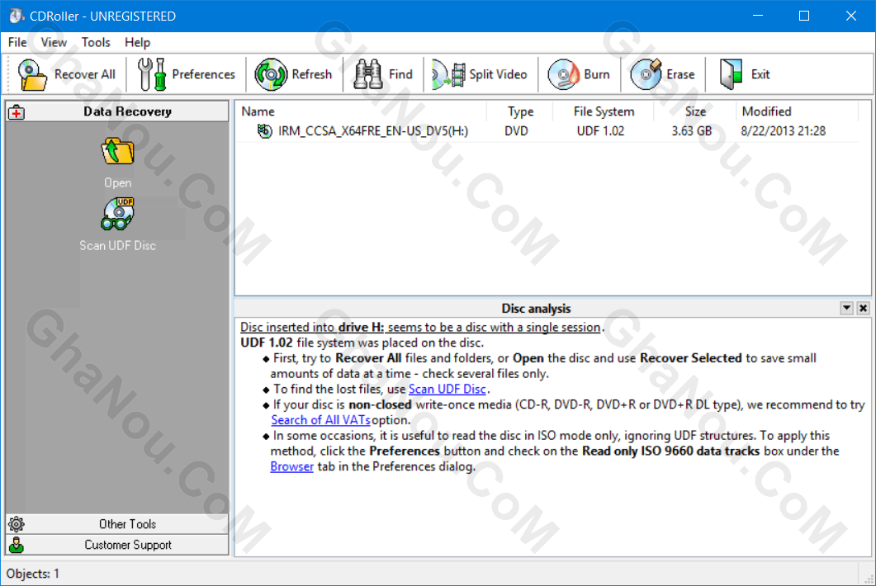Sort the list by Type column
Viewport: 876px width, 586px height.
tap(519, 111)
